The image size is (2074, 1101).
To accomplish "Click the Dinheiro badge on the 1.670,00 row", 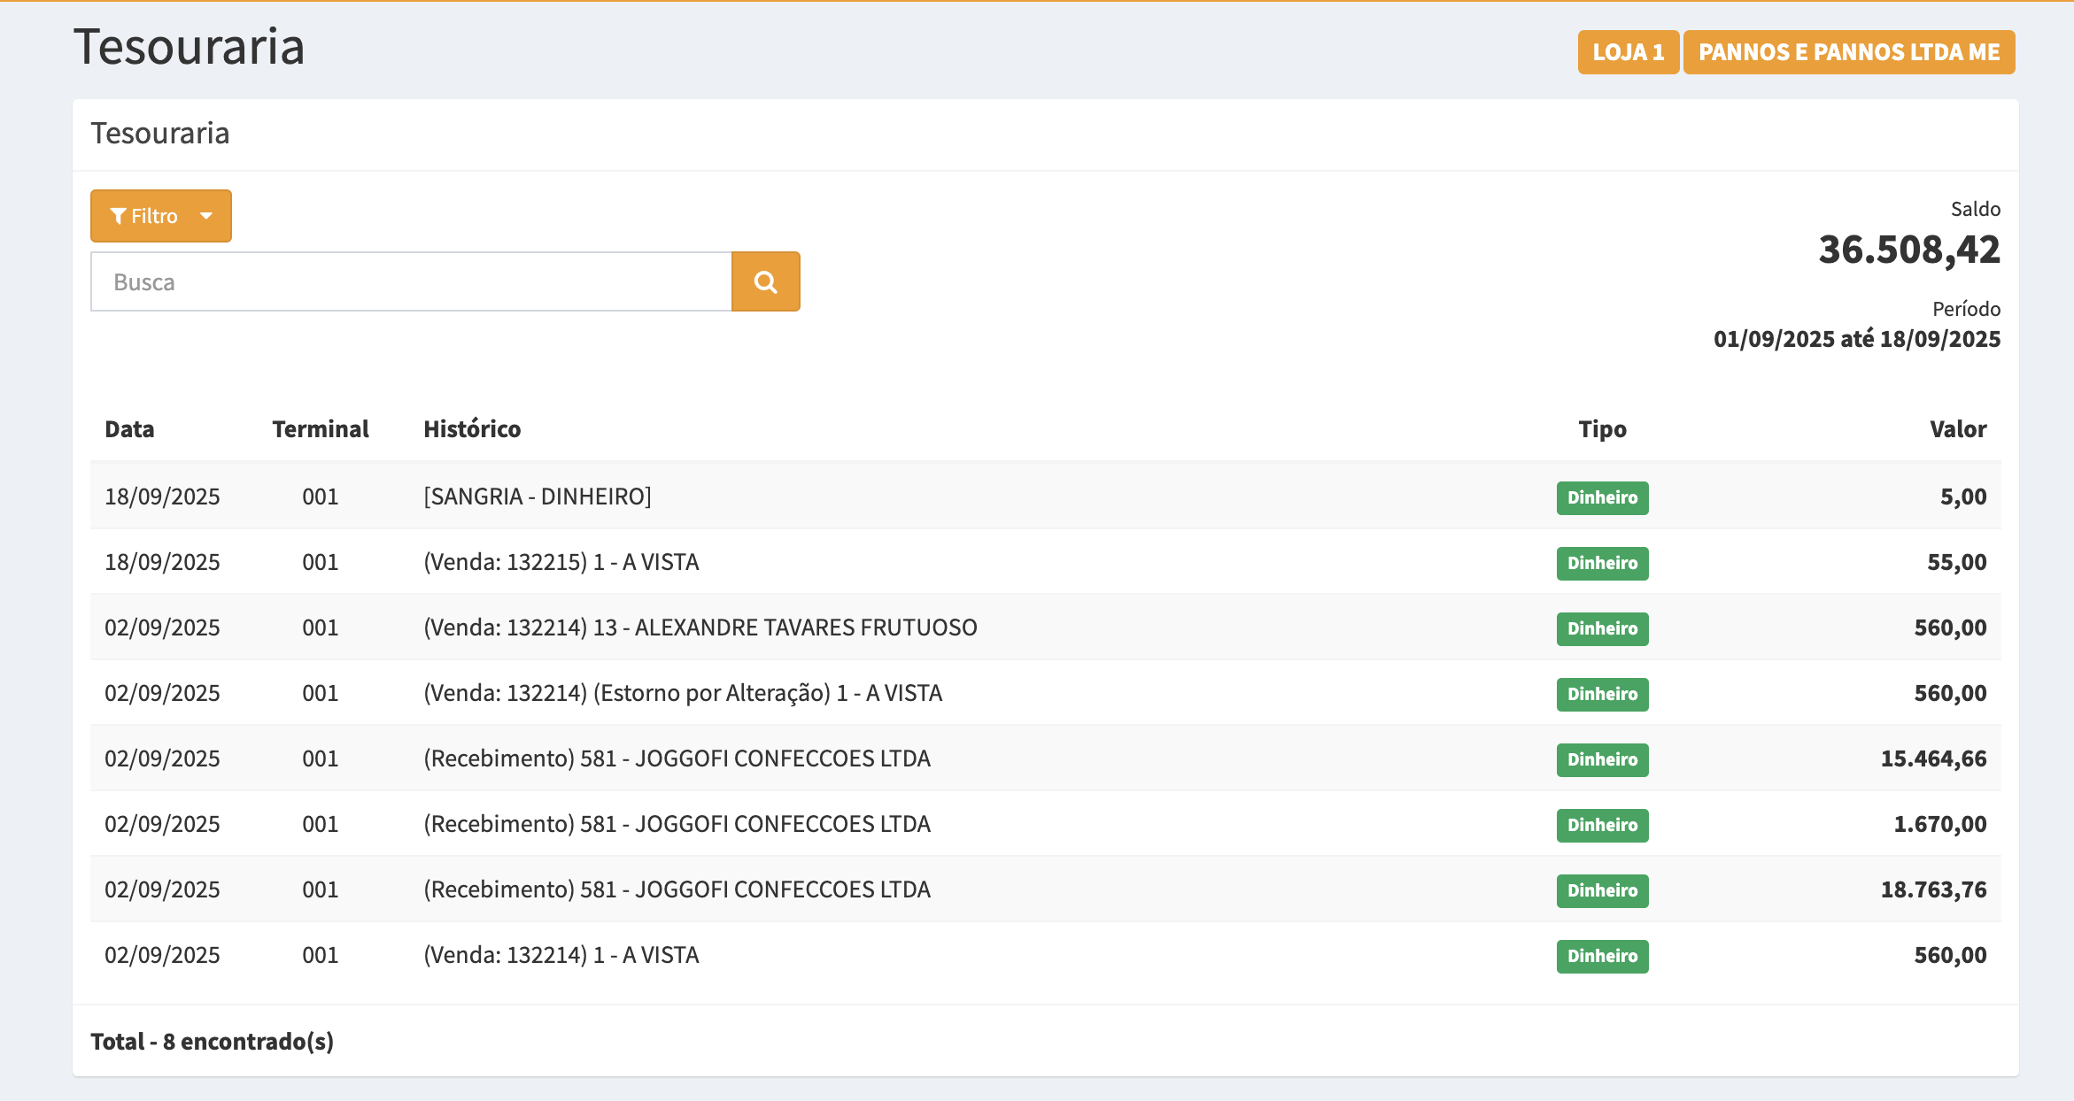I will click(1602, 825).
